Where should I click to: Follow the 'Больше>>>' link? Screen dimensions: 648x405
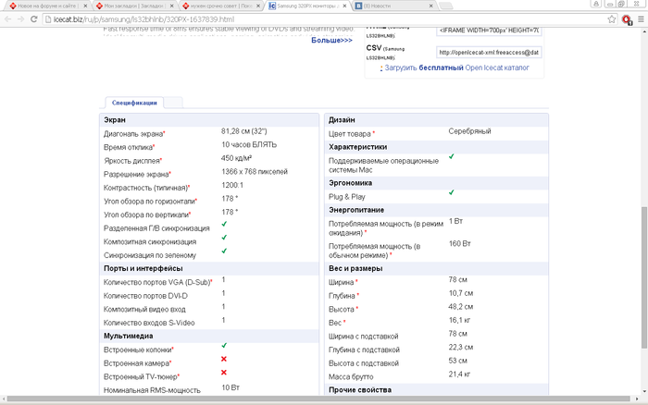click(331, 41)
